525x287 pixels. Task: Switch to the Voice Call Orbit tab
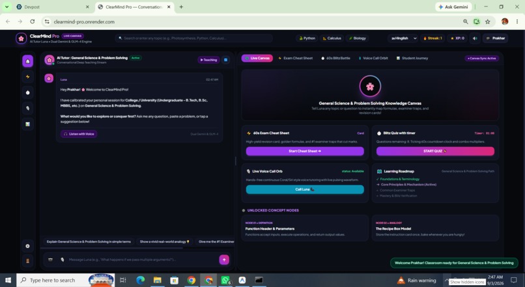(373, 58)
